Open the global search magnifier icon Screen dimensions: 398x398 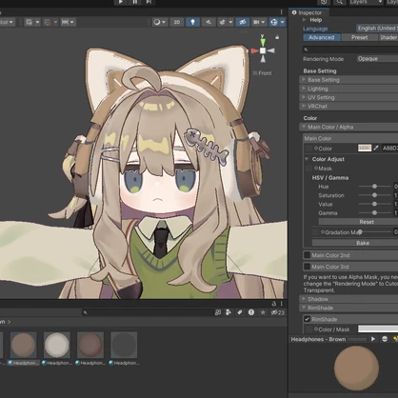coord(339,2)
